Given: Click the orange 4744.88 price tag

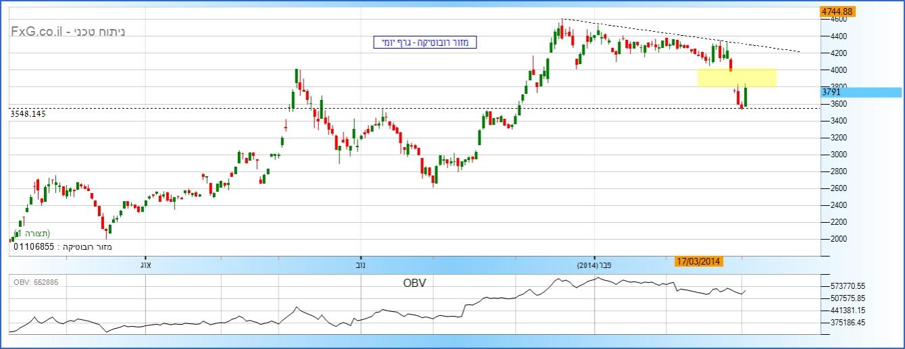Looking at the screenshot, I should click(x=837, y=11).
